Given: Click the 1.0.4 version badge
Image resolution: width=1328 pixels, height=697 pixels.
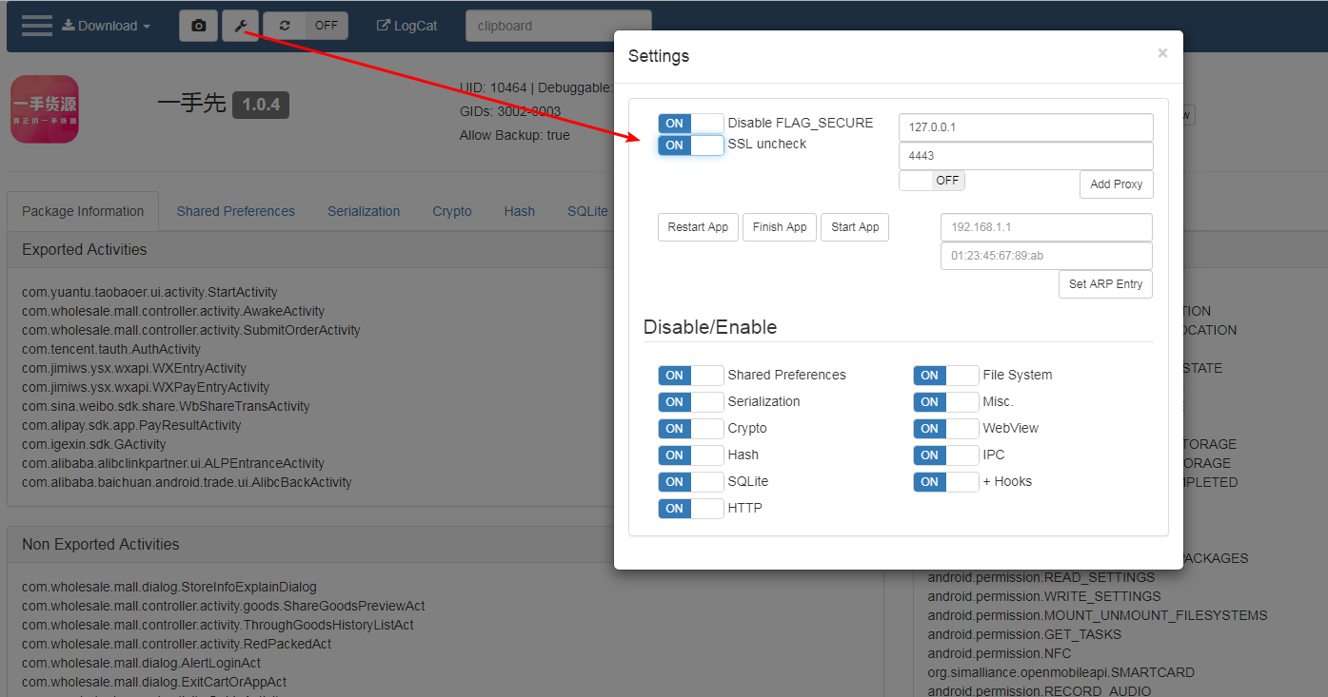Looking at the screenshot, I should click(261, 105).
